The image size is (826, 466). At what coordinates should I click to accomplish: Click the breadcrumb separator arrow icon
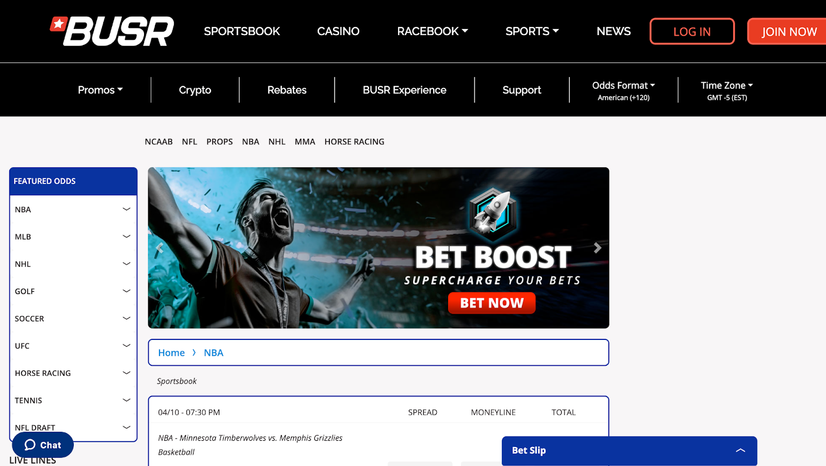click(194, 353)
